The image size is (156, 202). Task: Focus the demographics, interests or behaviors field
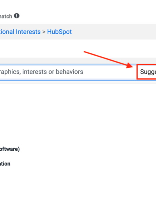point(68,72)
